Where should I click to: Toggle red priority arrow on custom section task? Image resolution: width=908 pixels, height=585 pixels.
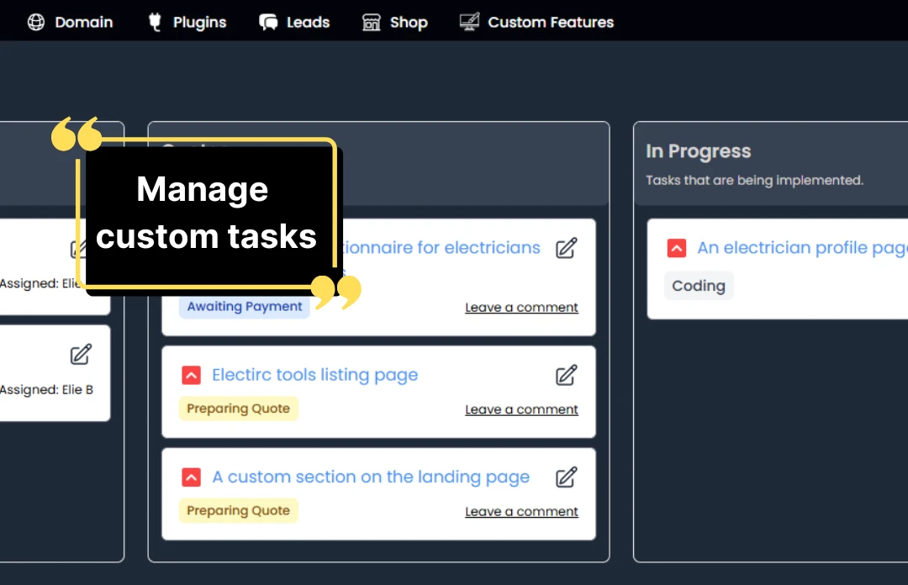[x=191, y=477]
